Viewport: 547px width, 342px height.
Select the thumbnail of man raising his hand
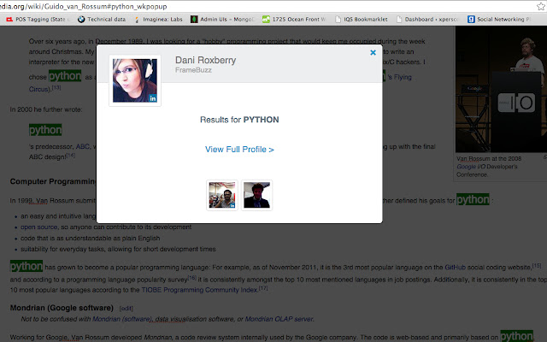pos(222,196)
